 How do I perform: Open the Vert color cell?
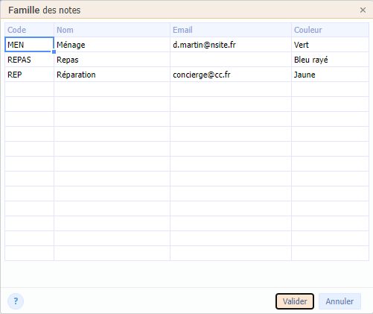(330, 45)
